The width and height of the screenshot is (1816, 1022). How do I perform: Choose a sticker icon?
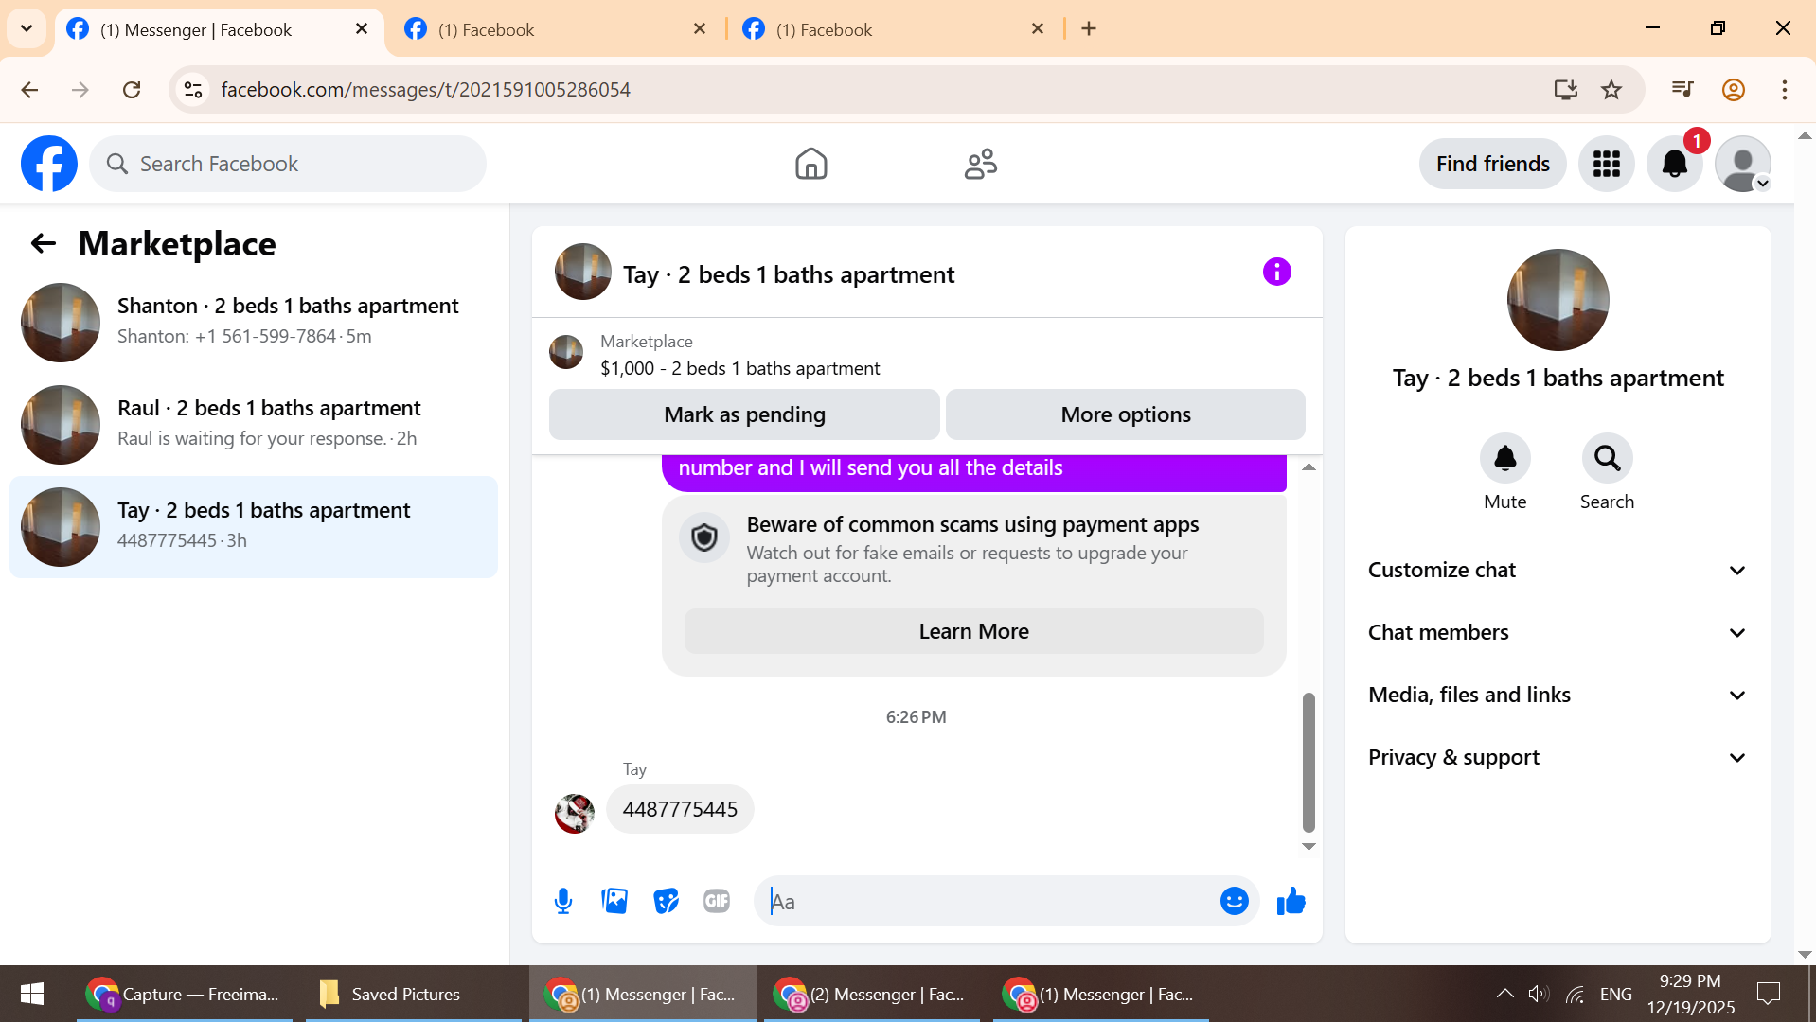point(666,902)
